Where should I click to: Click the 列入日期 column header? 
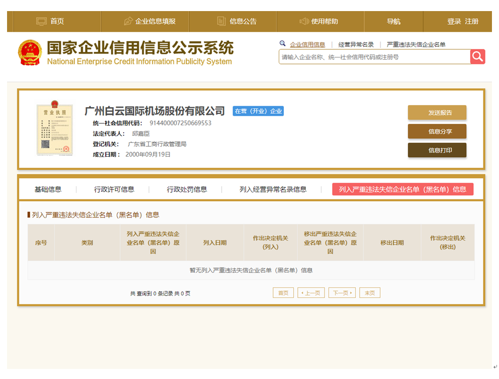[x=215, y=243]
